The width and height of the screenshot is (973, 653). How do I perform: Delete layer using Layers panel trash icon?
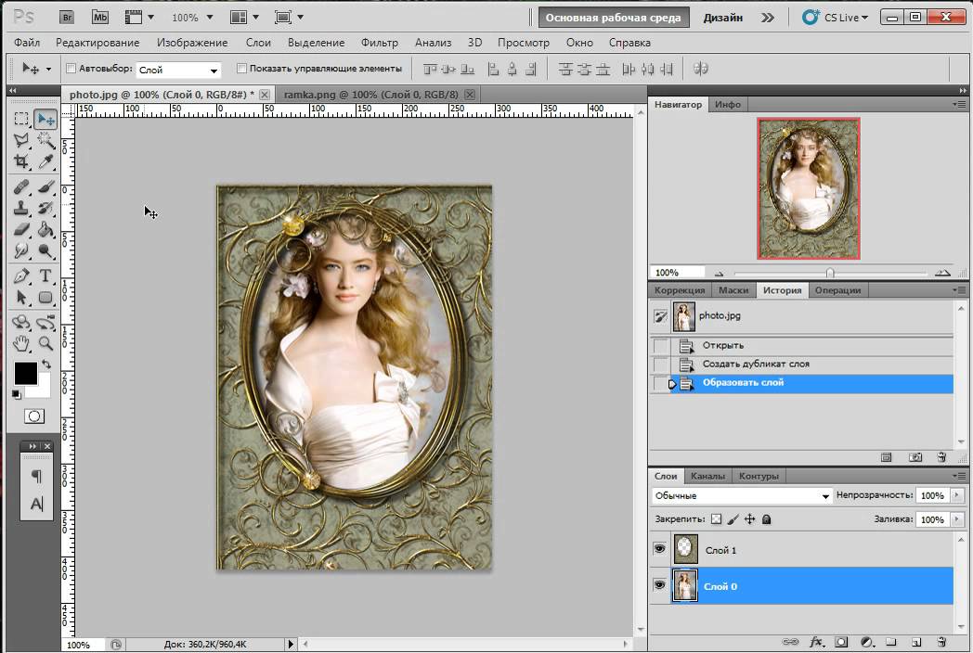click(x=941, y=641)
